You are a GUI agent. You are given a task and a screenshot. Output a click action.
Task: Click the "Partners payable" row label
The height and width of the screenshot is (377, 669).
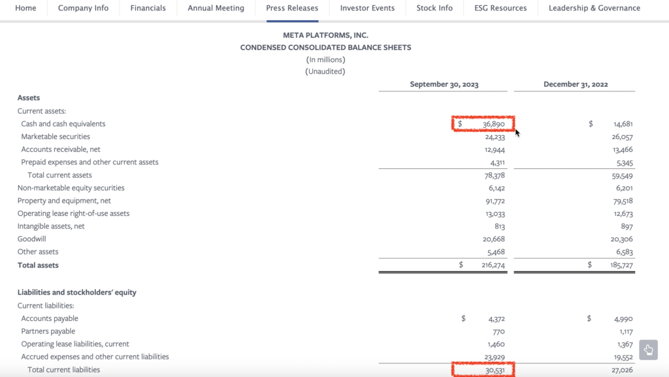coord(48,331)
